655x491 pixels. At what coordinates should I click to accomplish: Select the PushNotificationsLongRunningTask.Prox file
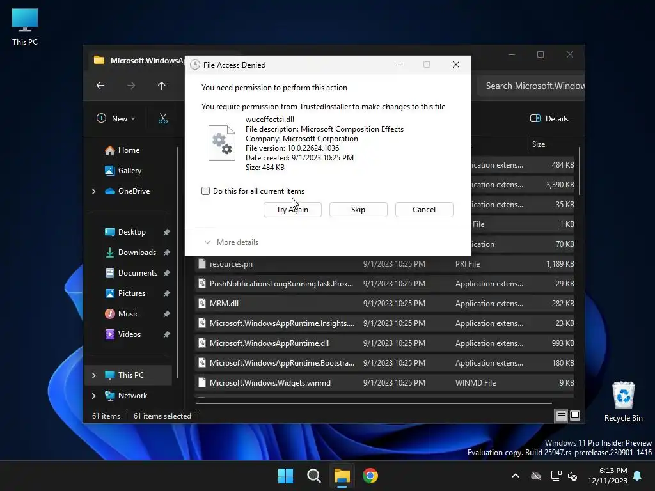pos(384,284)
